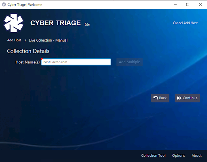Close the Cyber Triage window

(201, 4)
